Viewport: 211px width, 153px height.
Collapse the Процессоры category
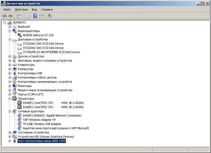10,99
